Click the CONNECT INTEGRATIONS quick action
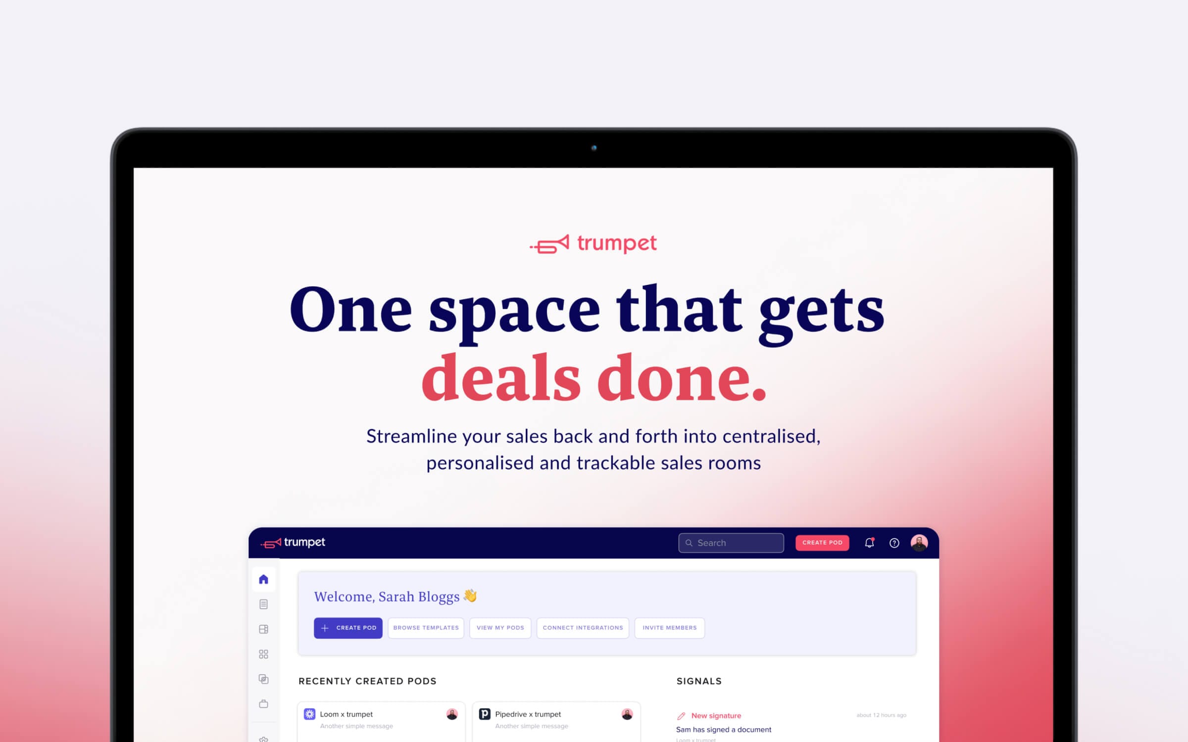Screen dimensions: 1188x742 coord(583,627)
